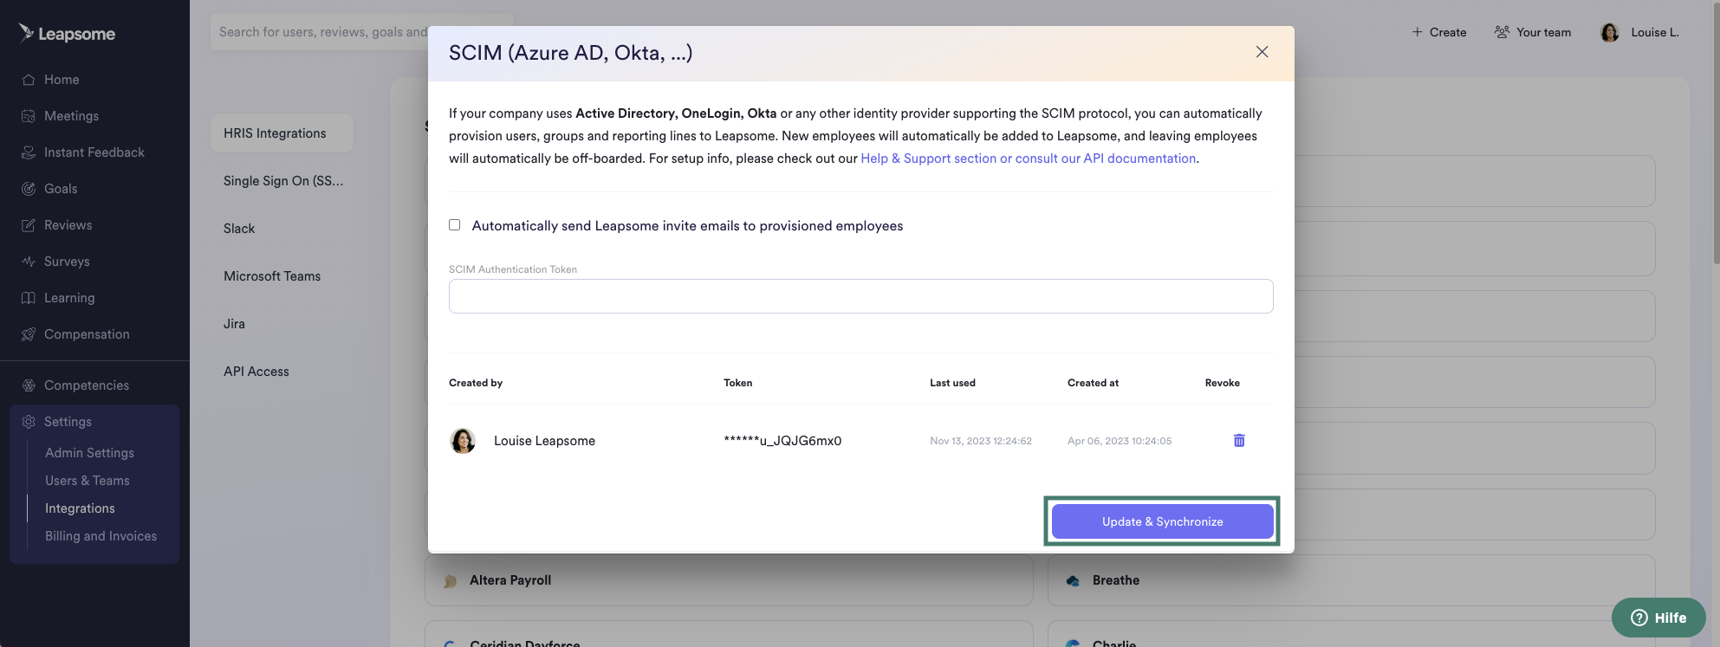Click Louise Leapsome avatar in token row
Viewport: 1720px width, 647px height.
pyautogui.click(x=463, y=441)
